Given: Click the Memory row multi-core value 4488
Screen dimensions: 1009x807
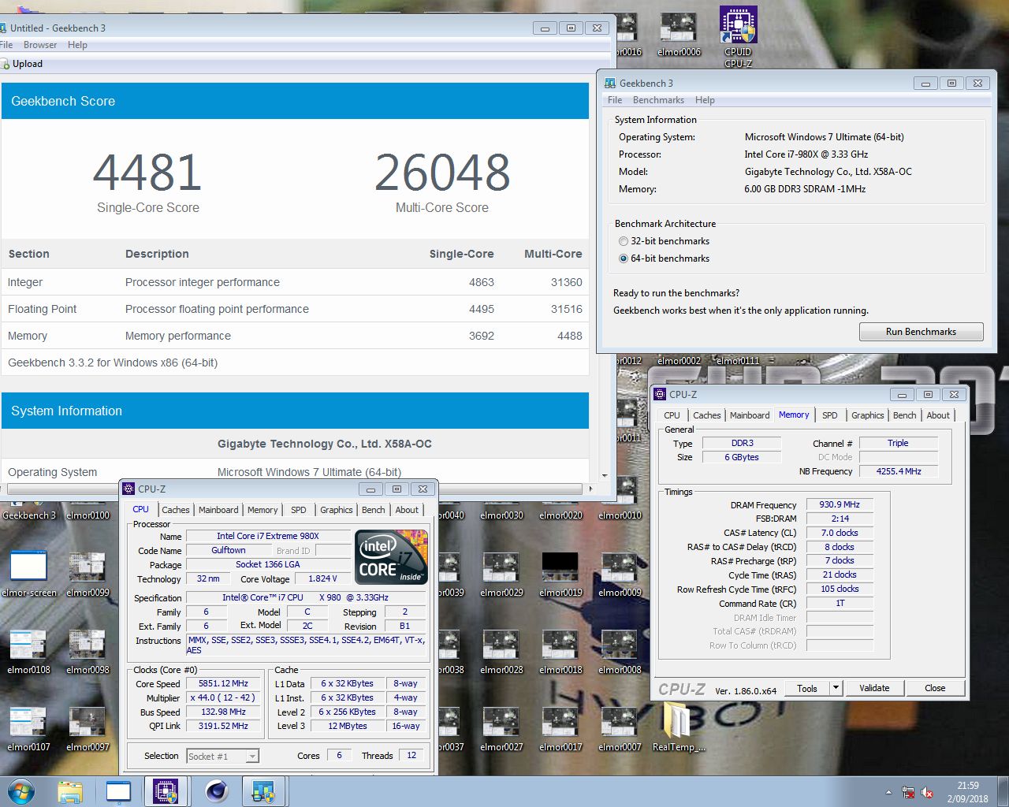Looking at the screenshot, I should tap(569, 336).
